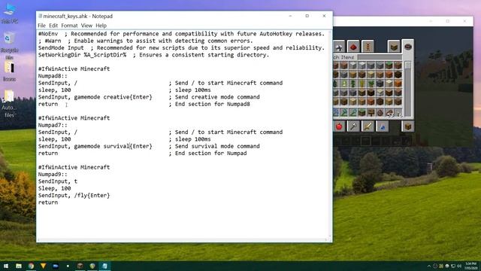Click the last 'return' line in the script

coord(48,202)
